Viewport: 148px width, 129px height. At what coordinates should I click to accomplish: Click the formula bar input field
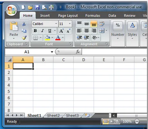coord(114,52)
